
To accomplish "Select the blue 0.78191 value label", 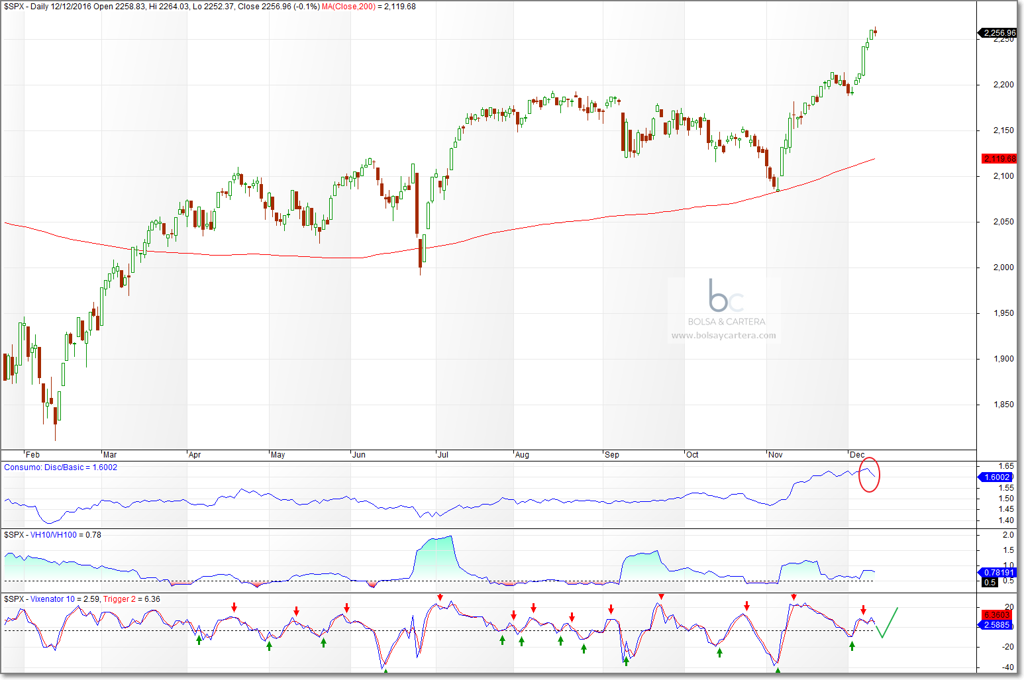I will pyautogui.click(x=998, y=573).
